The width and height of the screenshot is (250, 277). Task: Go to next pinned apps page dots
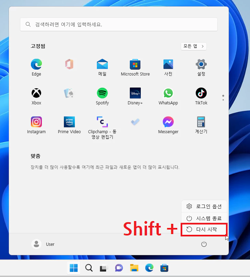(223, 98)
